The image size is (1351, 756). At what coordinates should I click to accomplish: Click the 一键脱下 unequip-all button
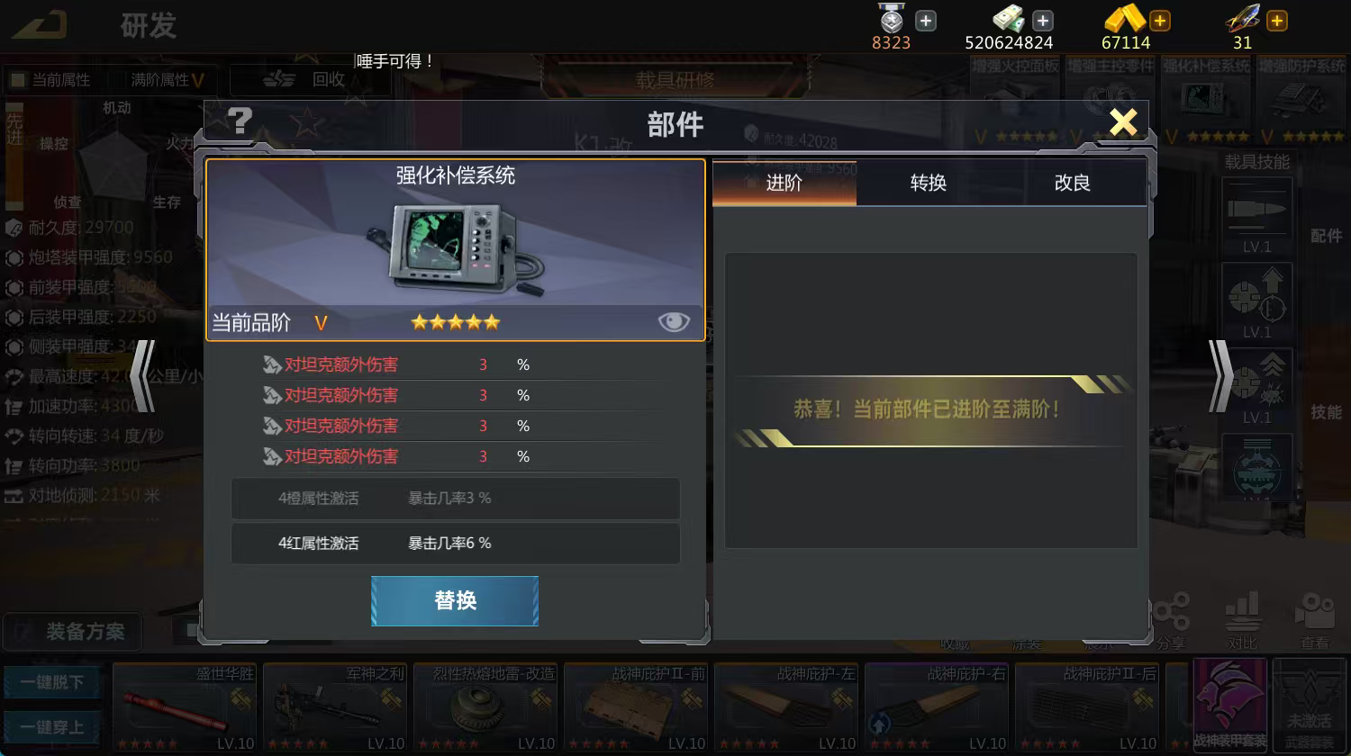pos(52,682)
